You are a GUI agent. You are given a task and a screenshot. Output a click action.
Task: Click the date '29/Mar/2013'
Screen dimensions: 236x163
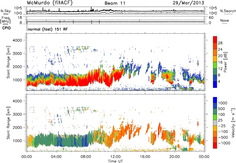(189, 3)
